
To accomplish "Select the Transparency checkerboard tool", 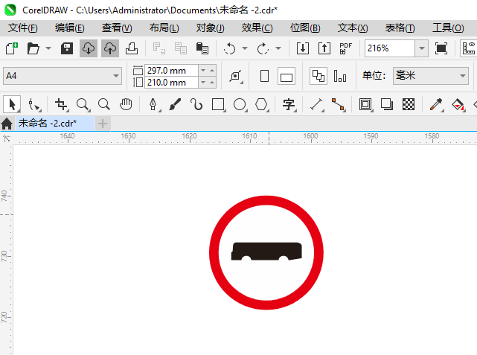I will coord(409,104).
